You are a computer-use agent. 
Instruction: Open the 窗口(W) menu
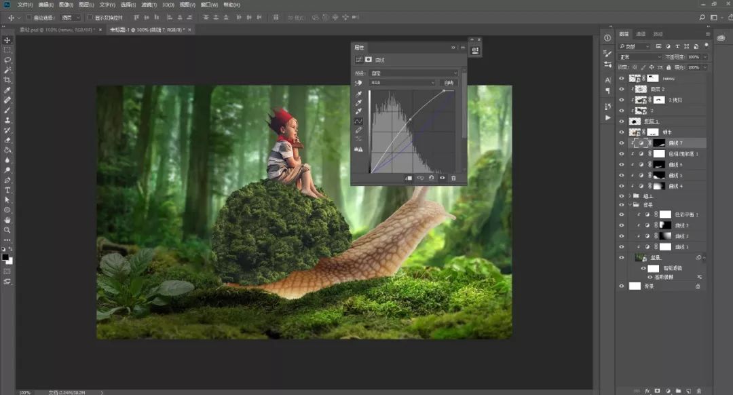point(210,5)
